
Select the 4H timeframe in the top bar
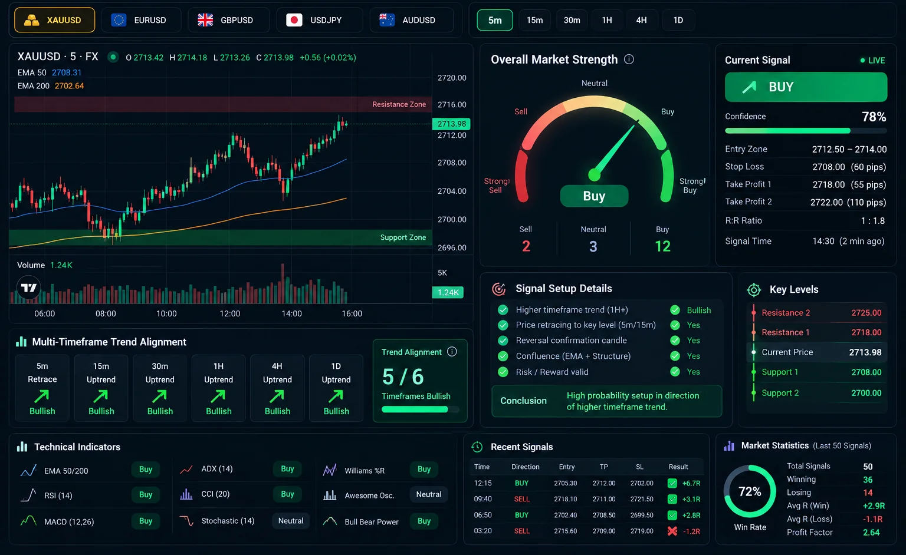click(641, 20)
